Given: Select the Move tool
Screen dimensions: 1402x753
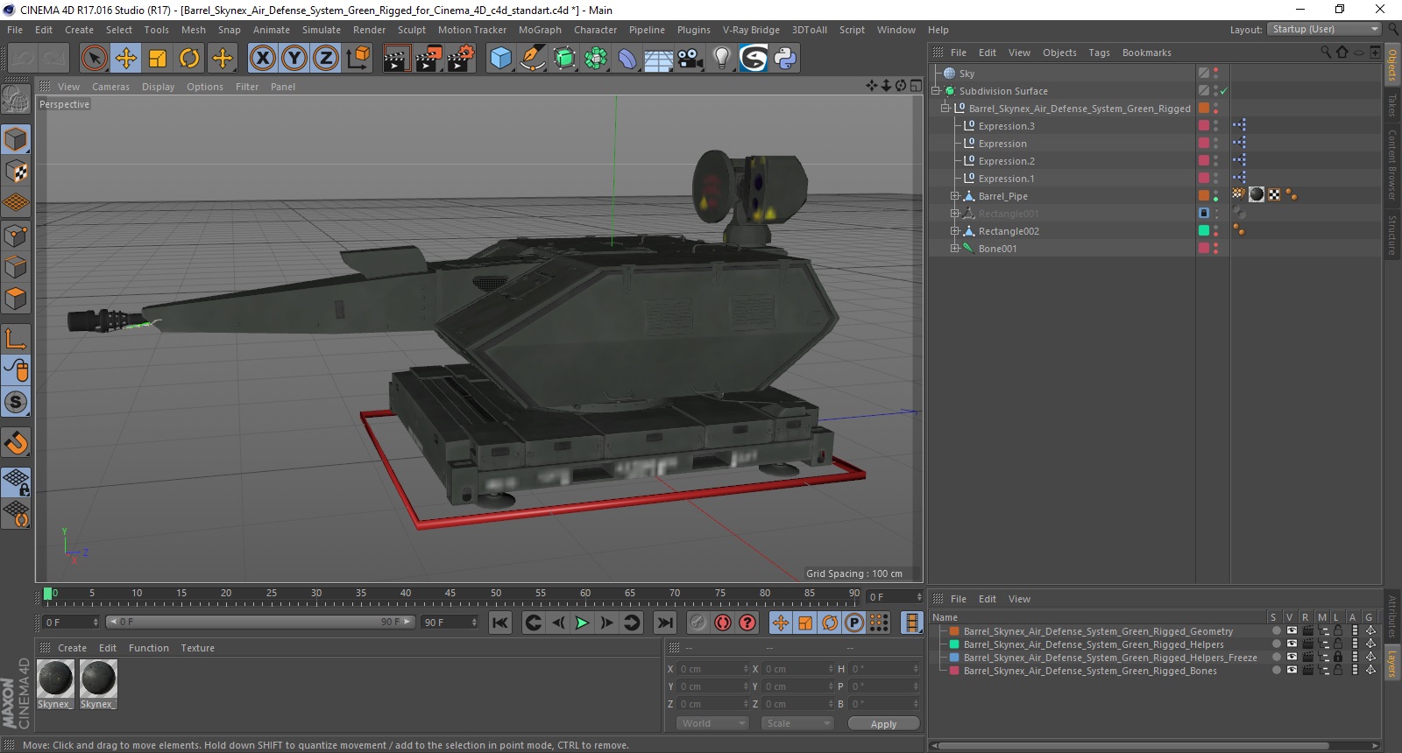Looking at the screenshot, I should coord(126,59).
